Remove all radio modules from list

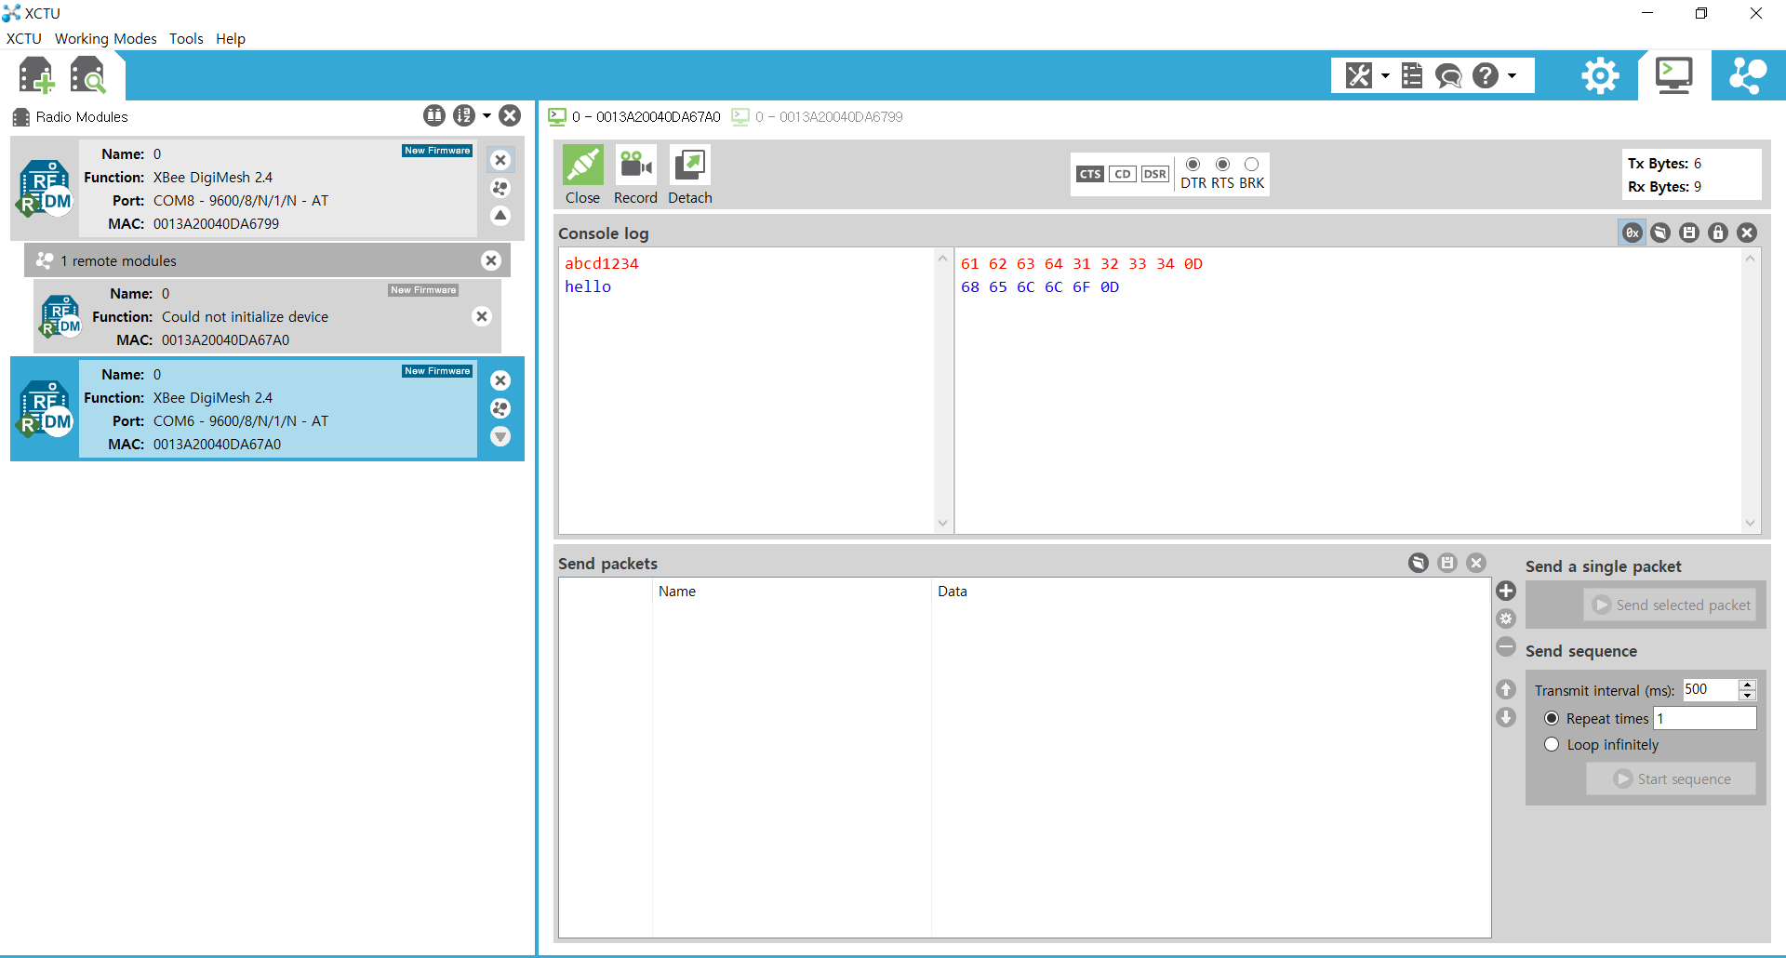pos(510,115)
